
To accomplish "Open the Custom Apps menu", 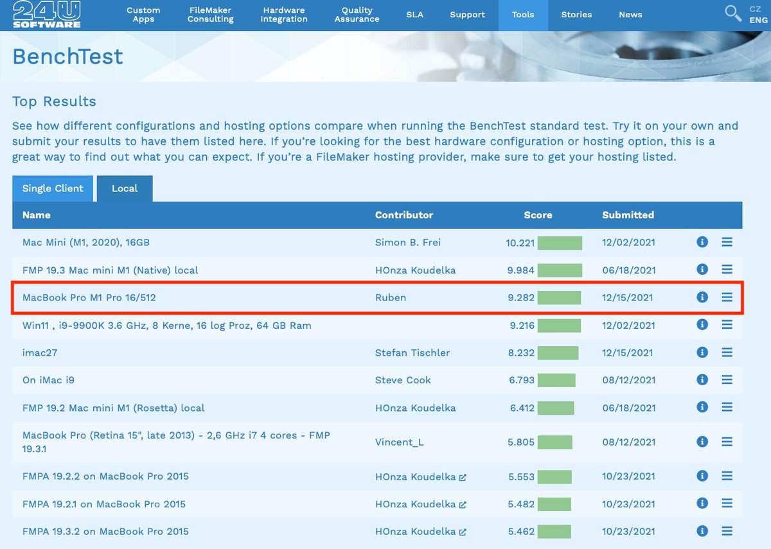I will (143, 15).
